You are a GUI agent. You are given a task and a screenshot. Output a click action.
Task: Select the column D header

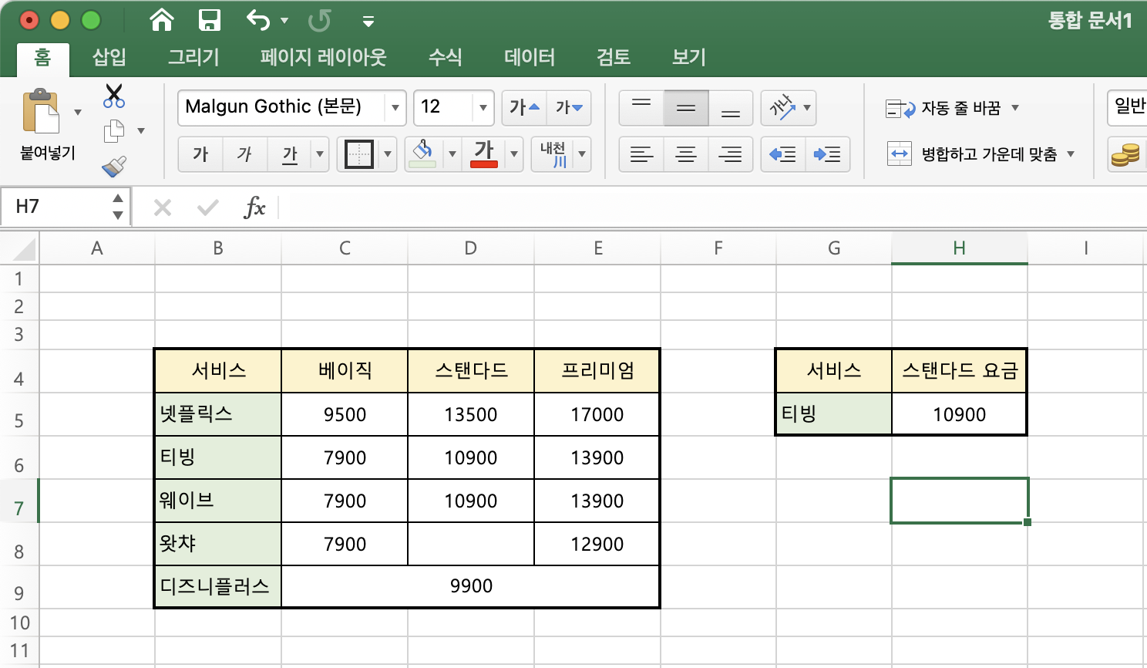(x=471, y=248)
